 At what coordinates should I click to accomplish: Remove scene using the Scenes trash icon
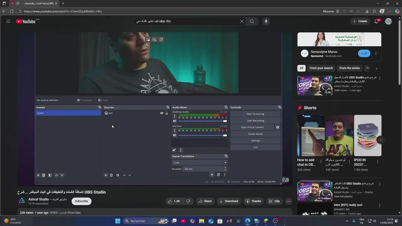(44, 175)
